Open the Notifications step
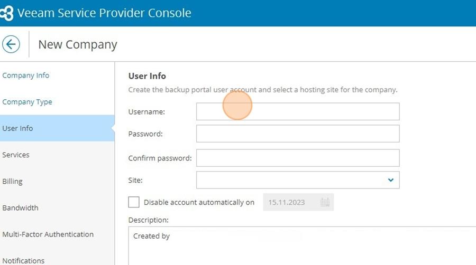 click(x=23, y=260)
